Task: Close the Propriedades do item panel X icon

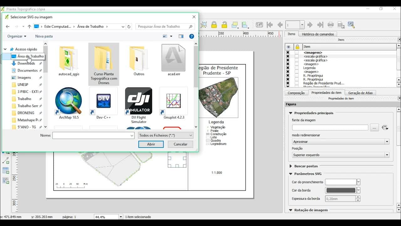Action: [399, 98]
